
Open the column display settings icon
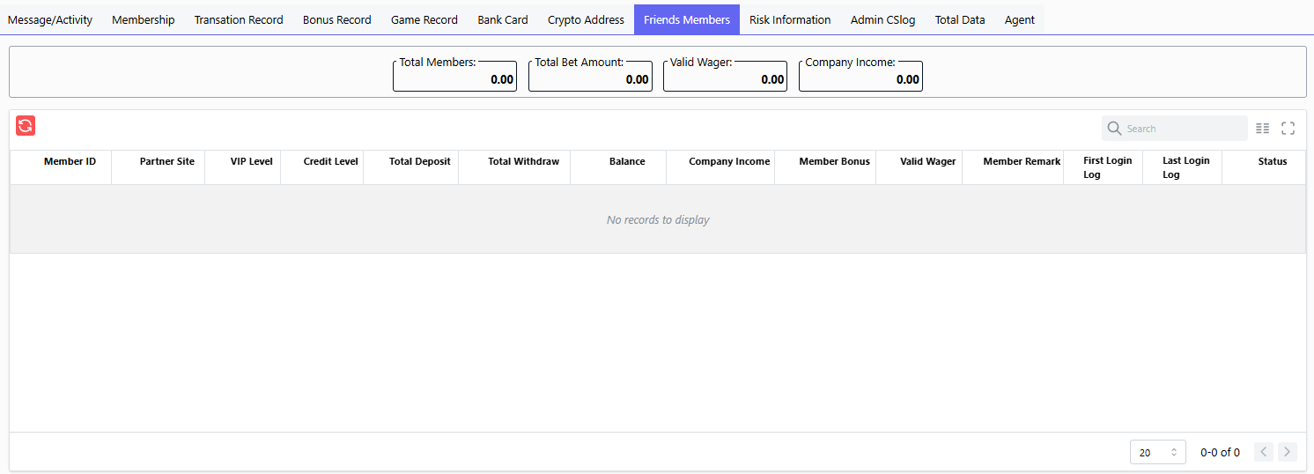[1262, 129]
